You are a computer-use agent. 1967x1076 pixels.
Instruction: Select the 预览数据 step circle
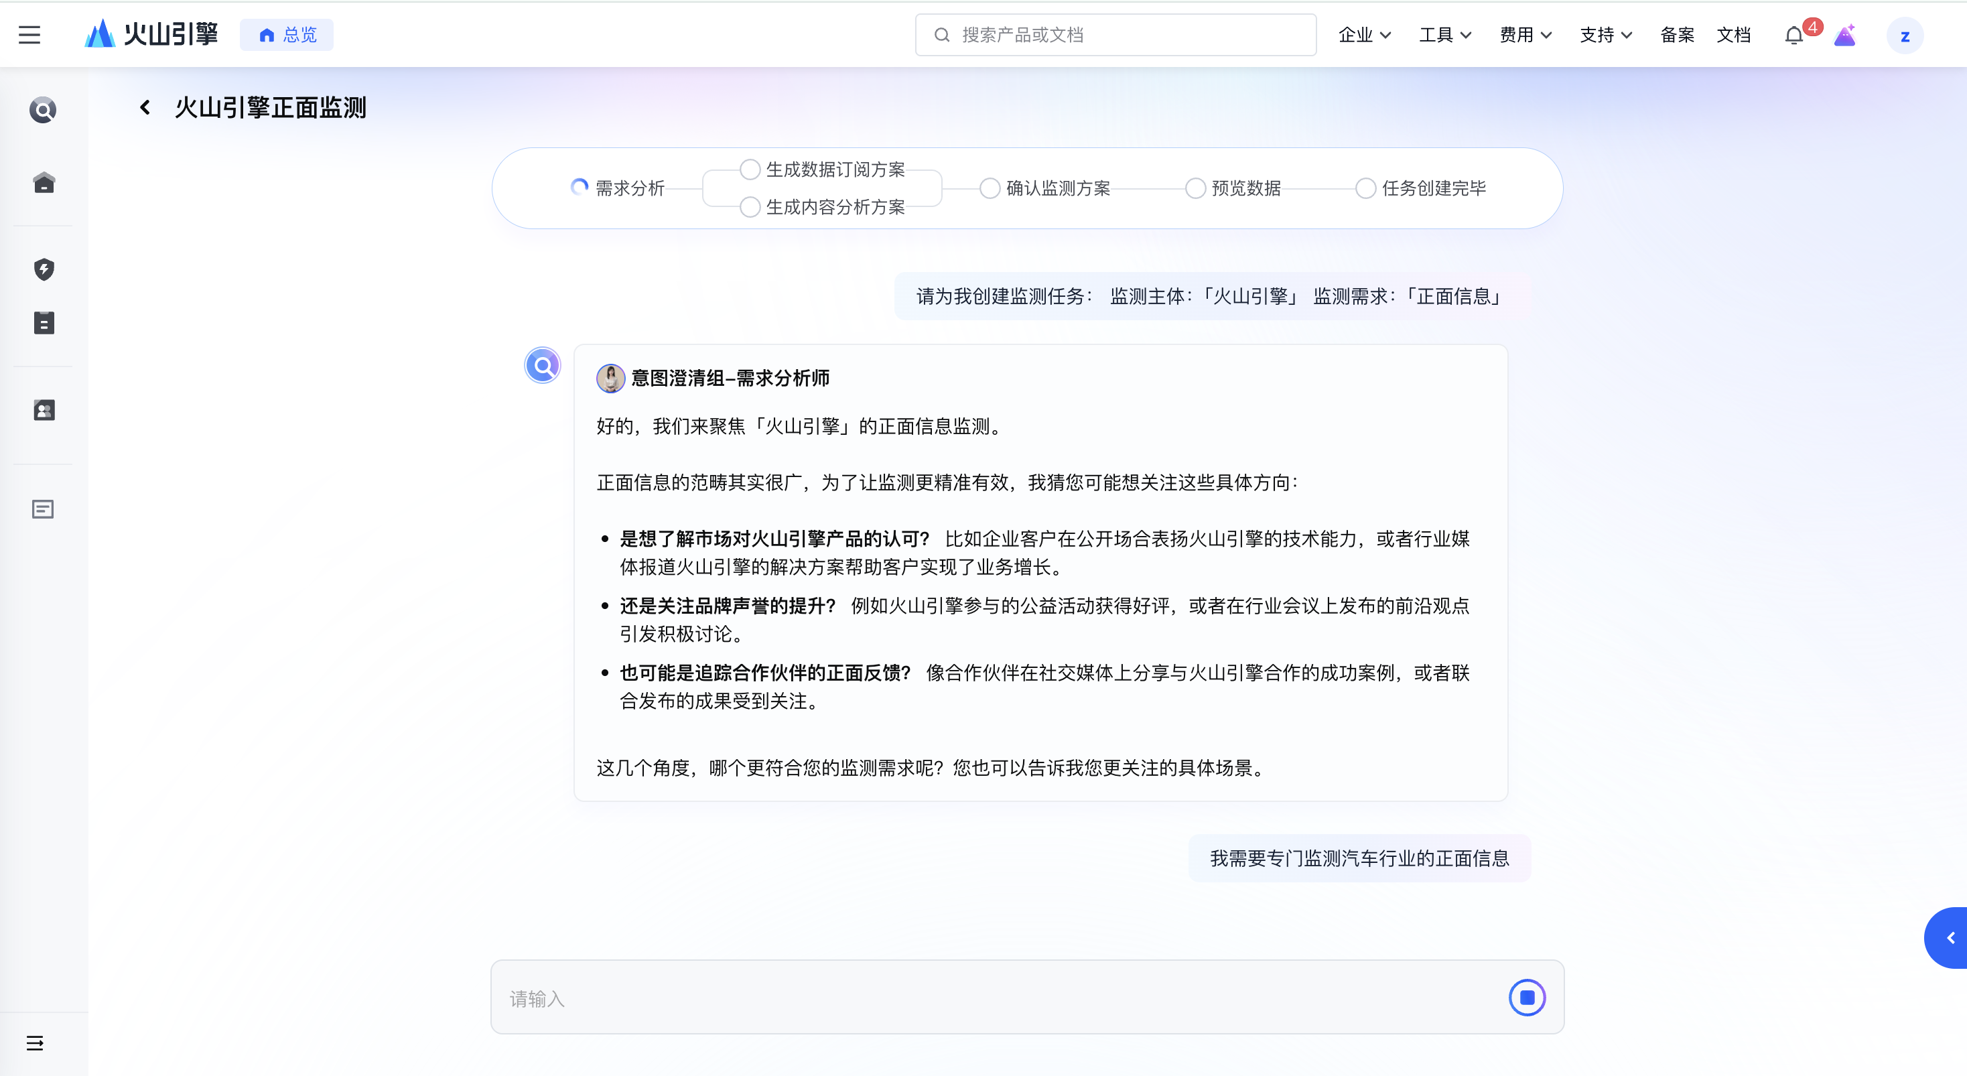click(x=1195, y=188)
